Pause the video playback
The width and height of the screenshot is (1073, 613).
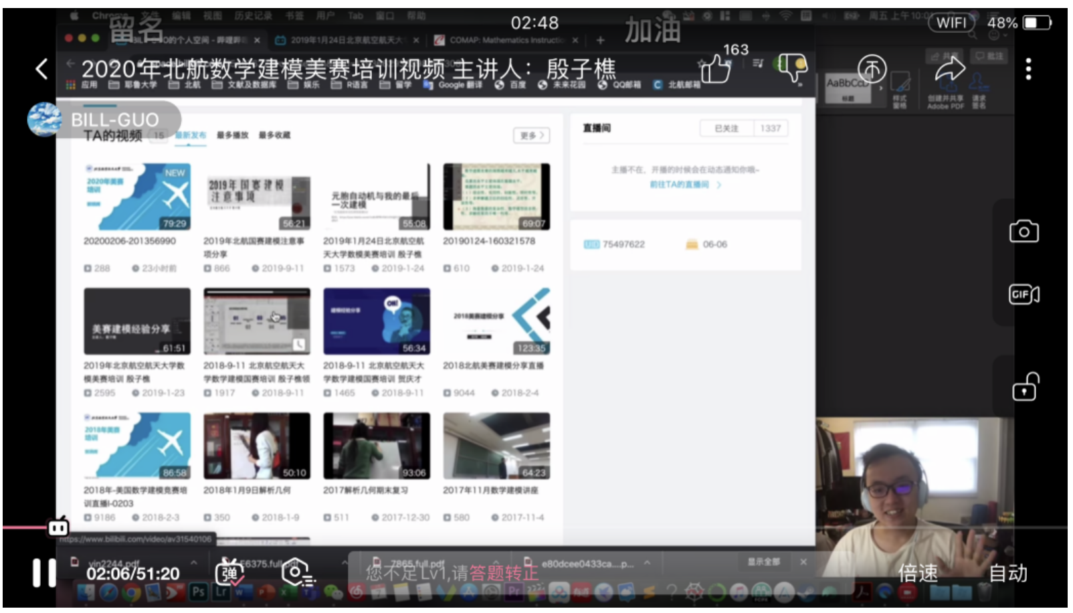[x=45, y=574]
